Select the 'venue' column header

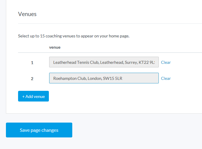55,47
